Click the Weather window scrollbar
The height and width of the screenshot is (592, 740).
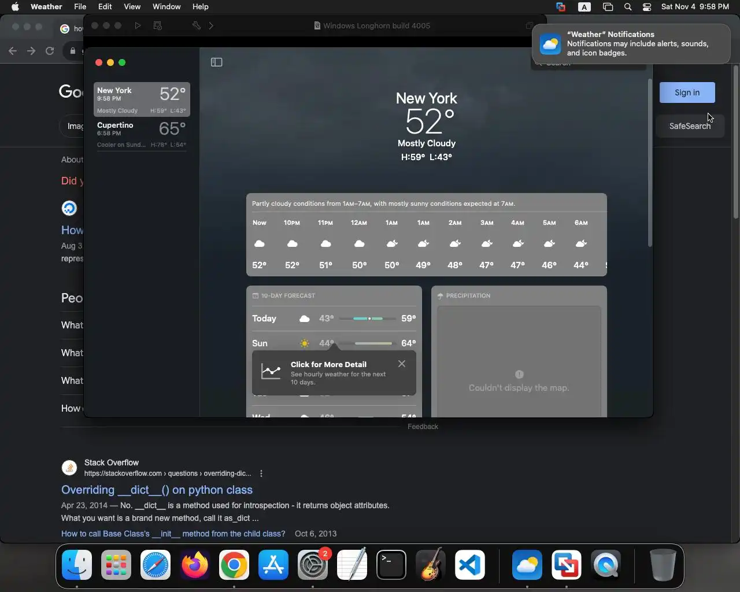pos(650,162)
